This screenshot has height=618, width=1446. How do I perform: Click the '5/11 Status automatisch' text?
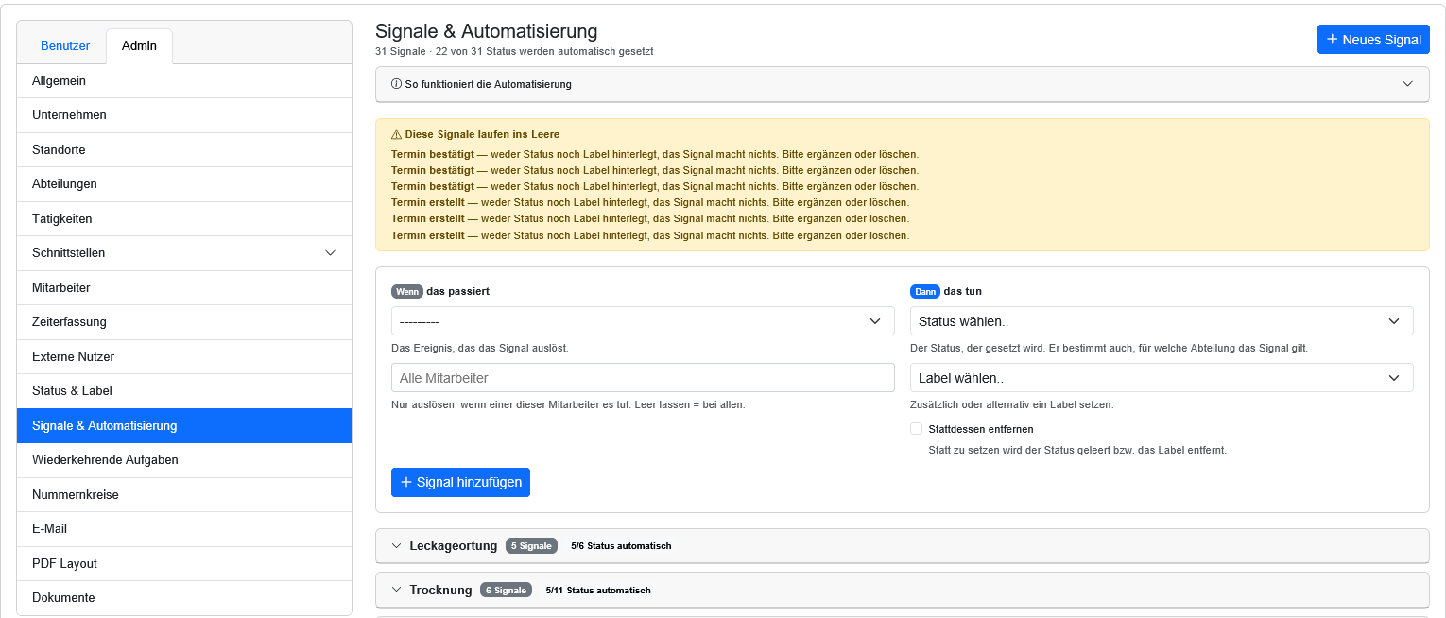598,591
